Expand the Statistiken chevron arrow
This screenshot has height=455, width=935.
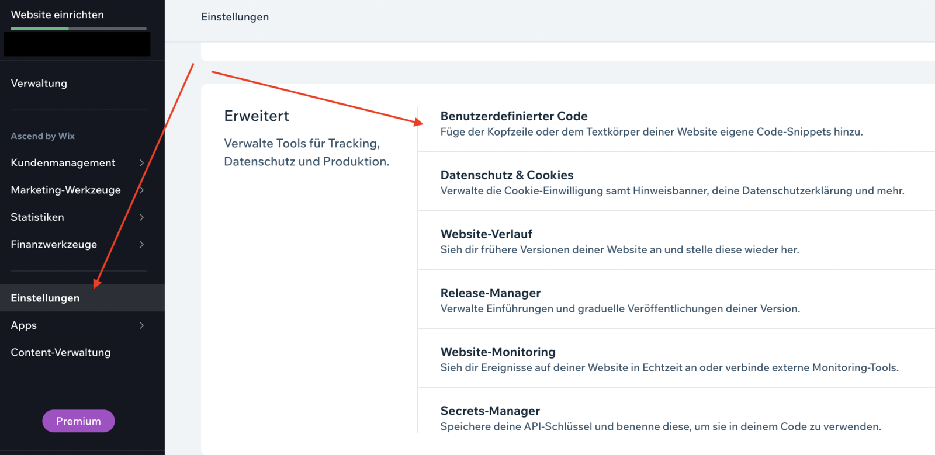pos(141,217)
